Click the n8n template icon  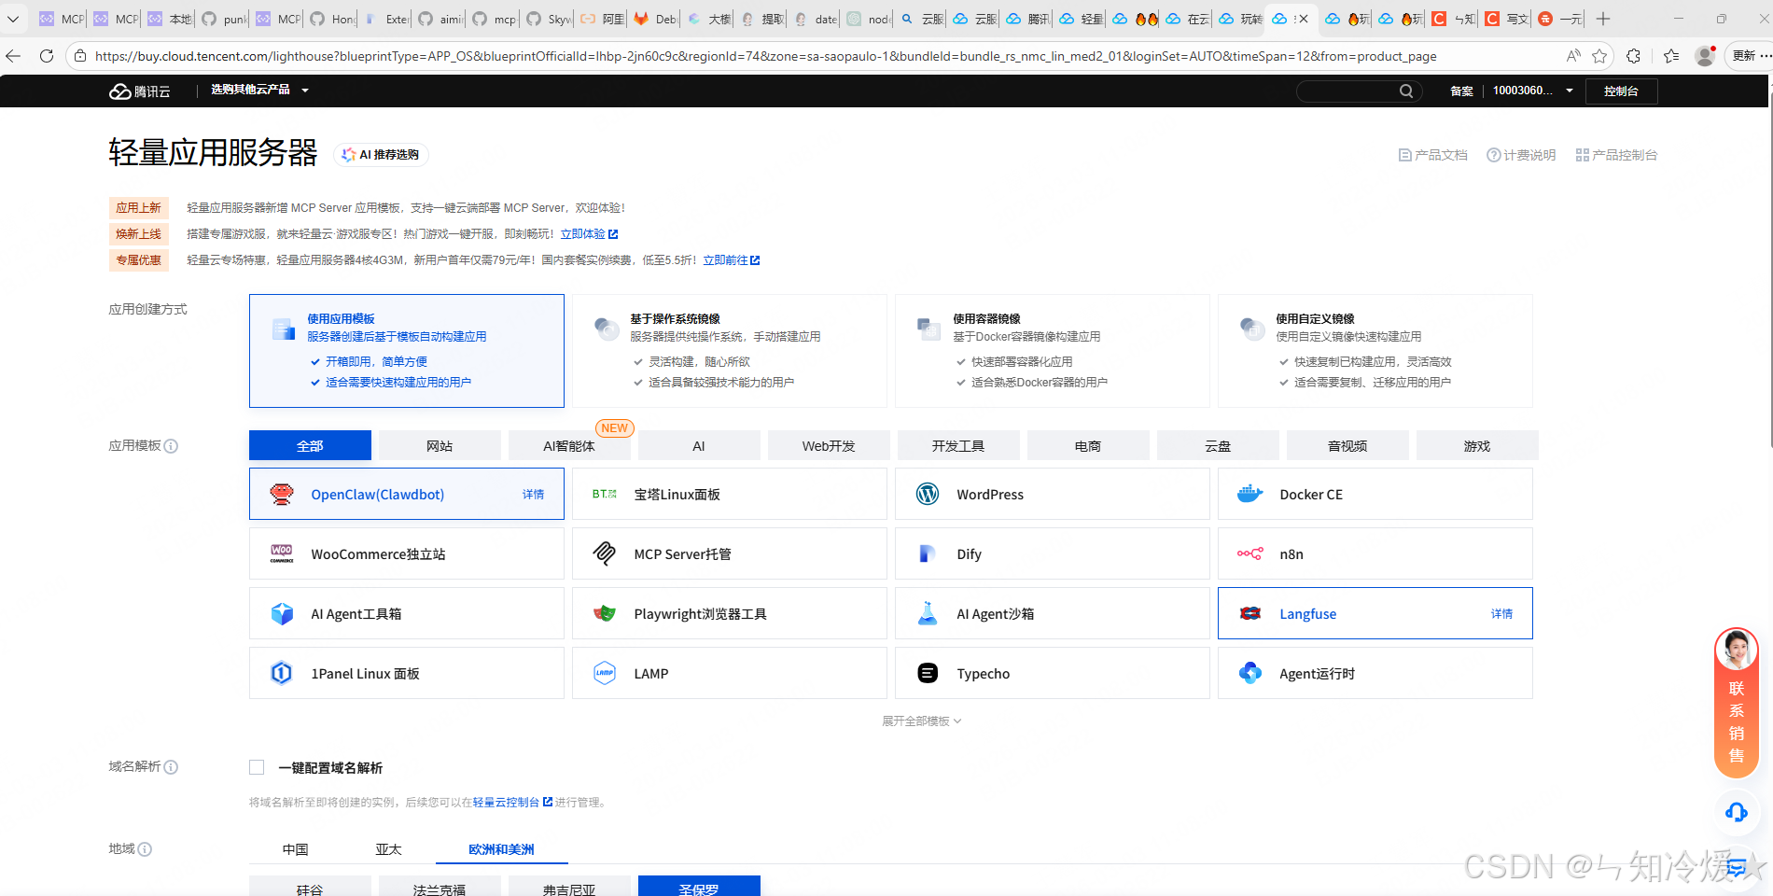coord(1250,553)
